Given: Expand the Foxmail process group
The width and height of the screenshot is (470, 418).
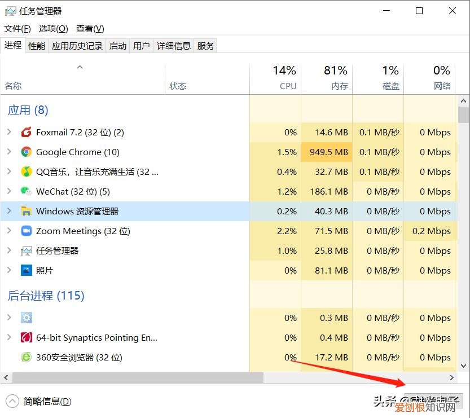Looking at the screenshot, I should tap(9, 133).
